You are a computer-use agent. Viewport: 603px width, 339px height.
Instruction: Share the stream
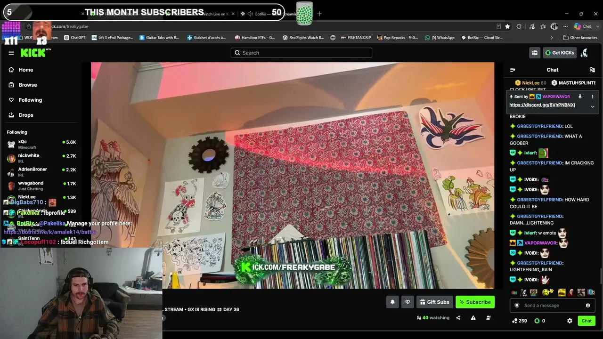(x=458, y=318)
